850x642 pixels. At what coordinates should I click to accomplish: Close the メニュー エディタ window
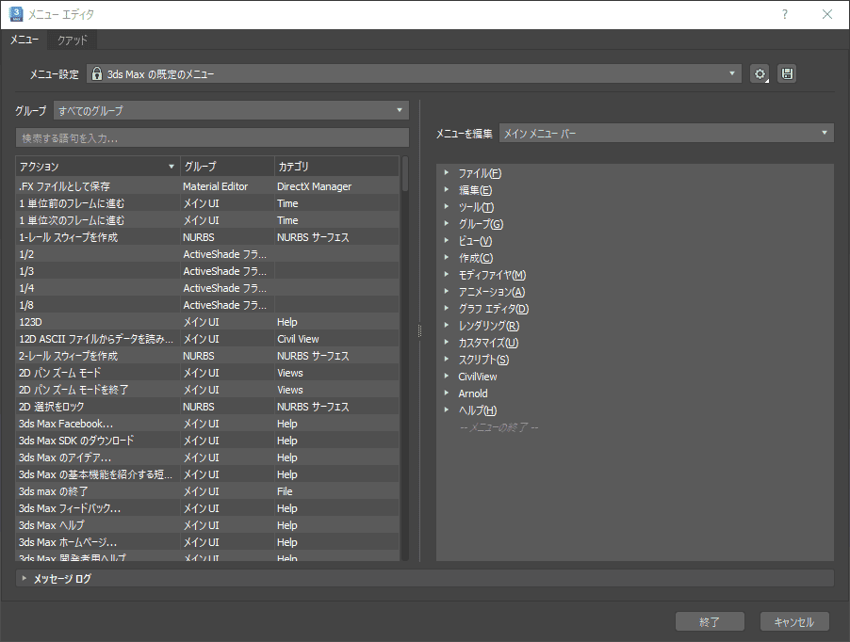[826, 14]
